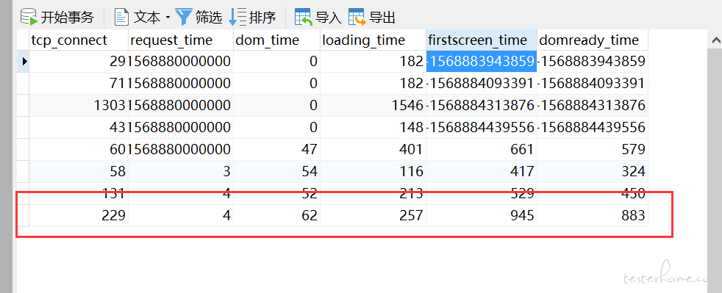Click request_time cell with value 3
Screen dimensions: 722x293
pos(181,172)
